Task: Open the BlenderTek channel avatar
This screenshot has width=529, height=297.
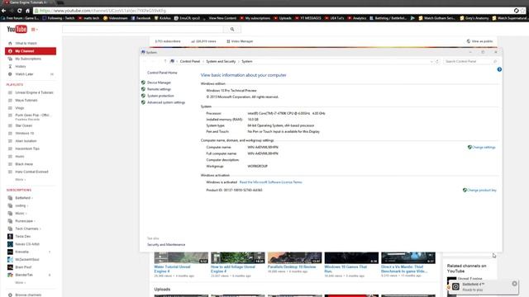Action: point(10,275)
